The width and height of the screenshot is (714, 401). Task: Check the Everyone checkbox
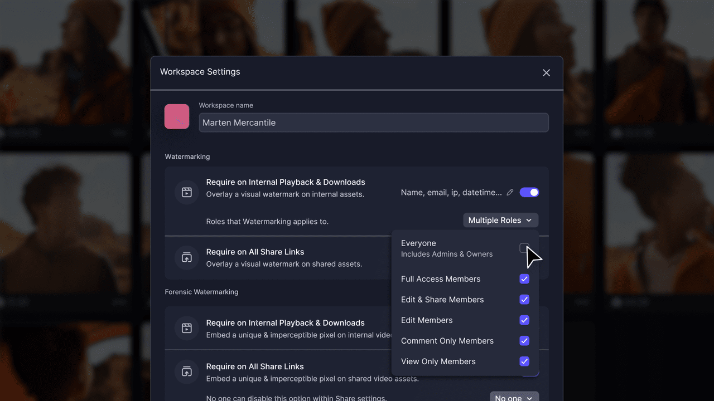coord(524,248)
